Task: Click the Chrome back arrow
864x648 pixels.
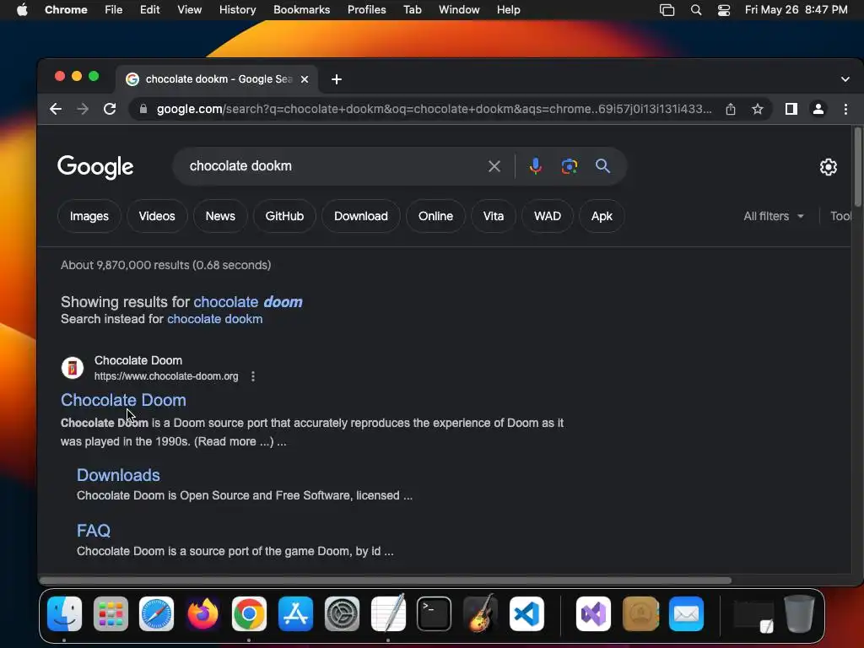Action: click(x=56, y=109)
